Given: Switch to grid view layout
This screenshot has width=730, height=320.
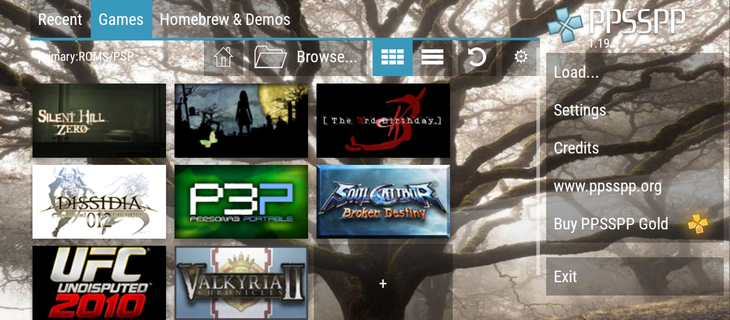Looking at the screenshot, I should (392, 57).
